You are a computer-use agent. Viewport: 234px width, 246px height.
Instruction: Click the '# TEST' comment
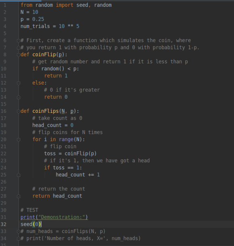29,210
